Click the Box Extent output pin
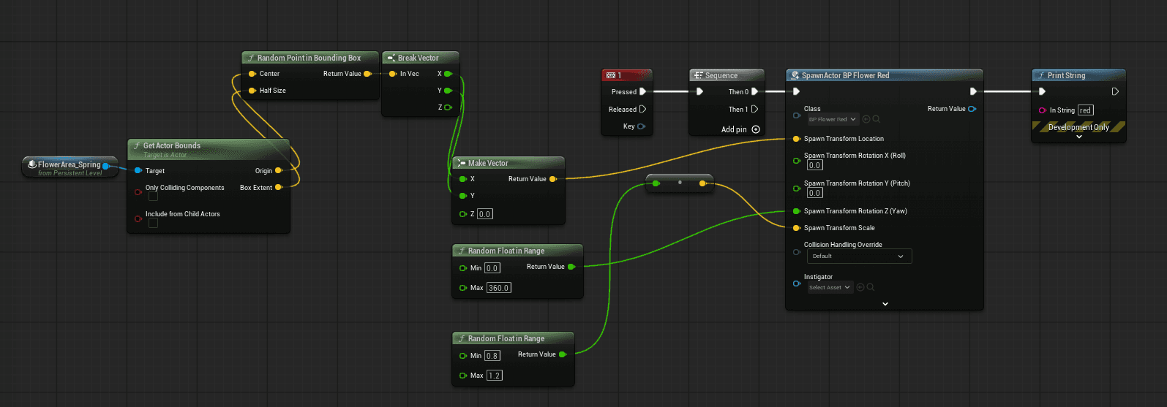The width and height of the screenshot is (1167, 407). 279,187
